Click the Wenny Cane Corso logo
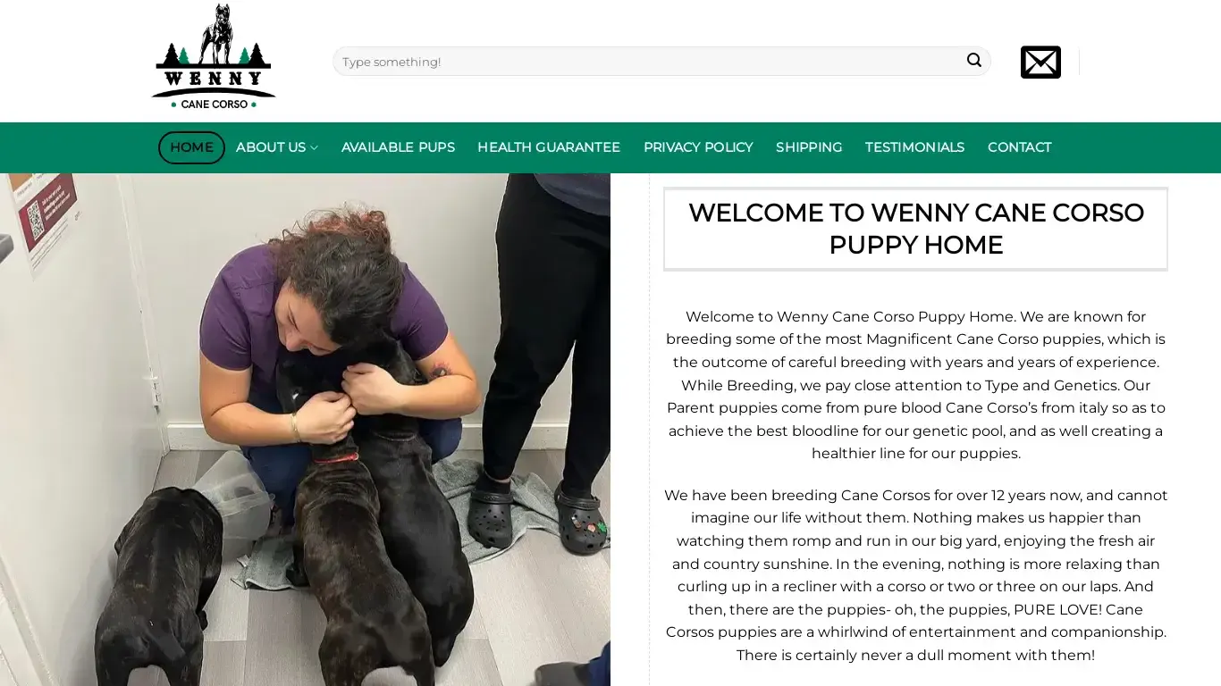This screenshot has height=686, width=1221. point(214,56)
